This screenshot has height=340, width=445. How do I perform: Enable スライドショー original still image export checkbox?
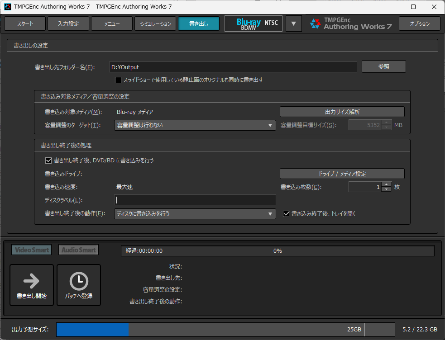(118, 80)
